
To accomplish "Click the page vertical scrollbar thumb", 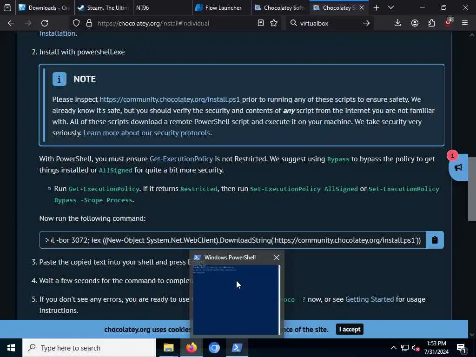I will 472,189.
